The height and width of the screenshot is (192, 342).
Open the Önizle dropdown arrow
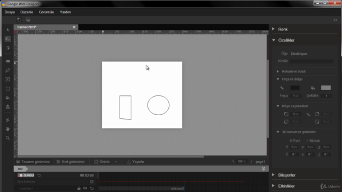point(116,162)
